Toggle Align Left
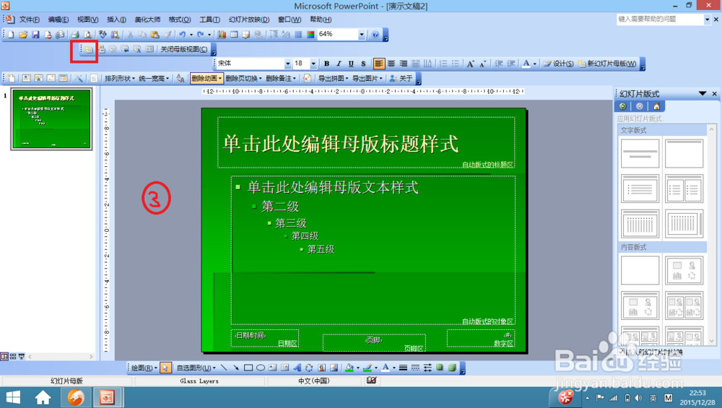The height and width of the screenshot is (408, 722). coord(379,64)
